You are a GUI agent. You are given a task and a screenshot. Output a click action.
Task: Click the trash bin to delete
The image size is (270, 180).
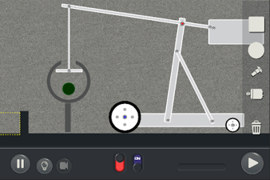tap(256, 127)
